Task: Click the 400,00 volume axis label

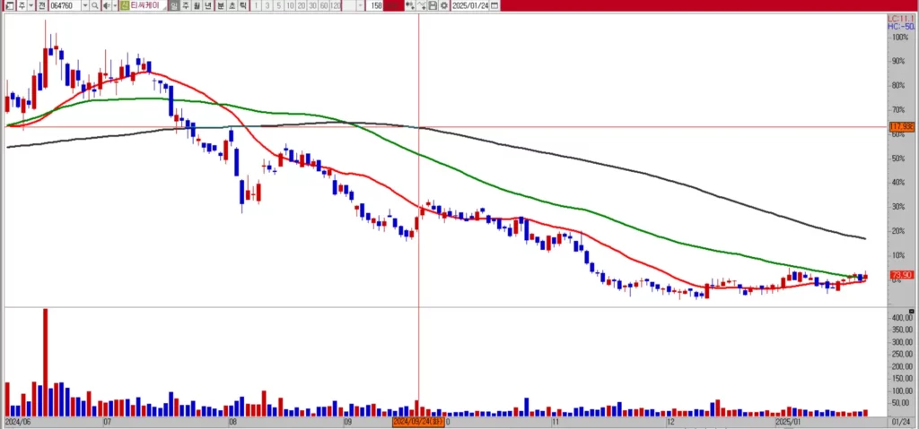Action: click(901, 317)
